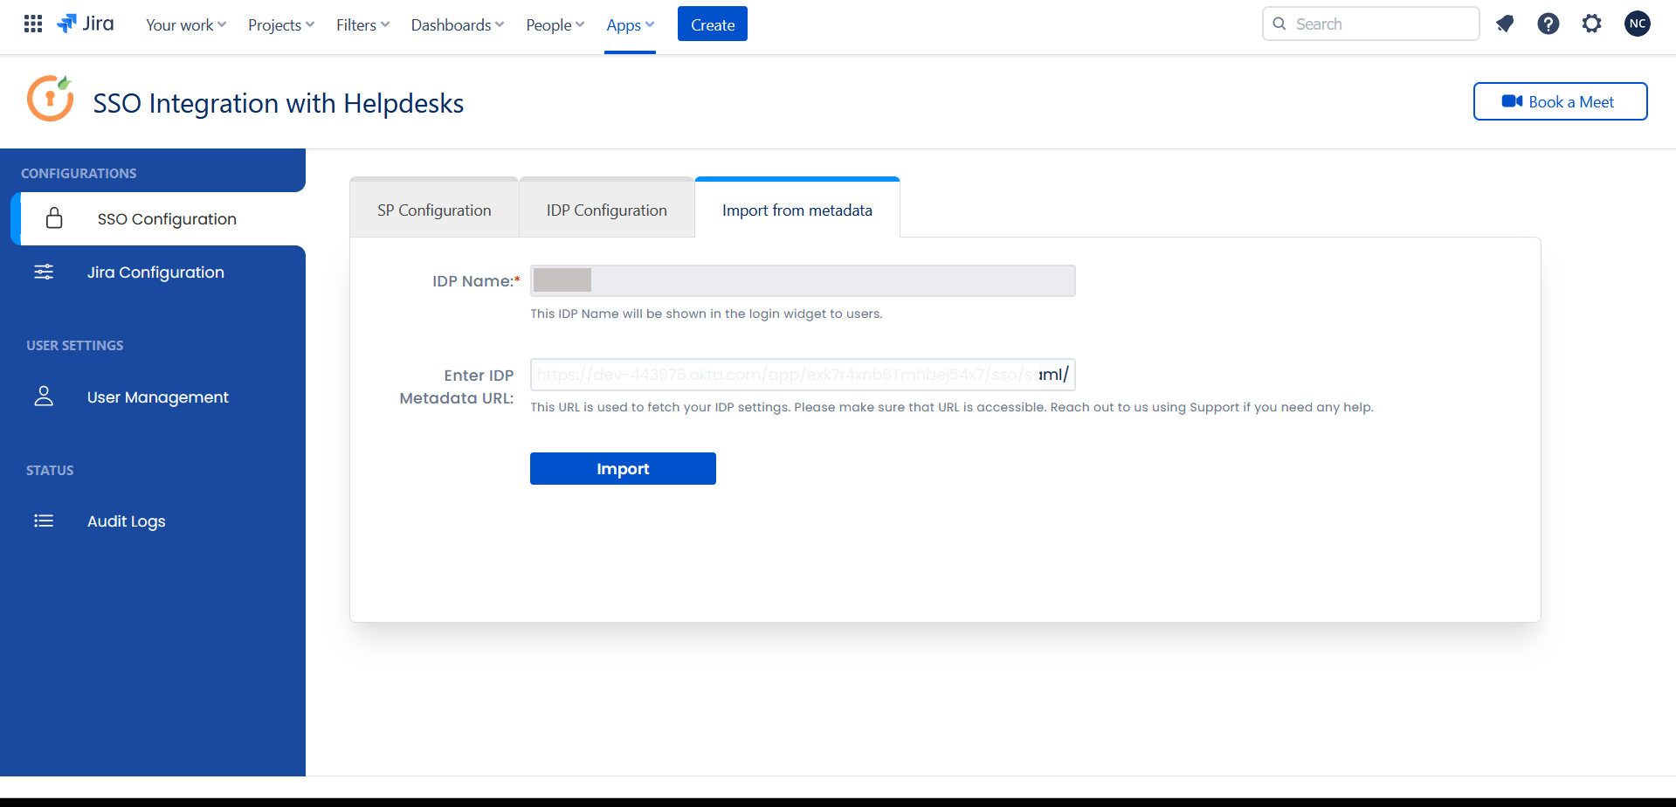
Task: Focus the Enter IDP Metadata URL field
Action: coord(803,375)
